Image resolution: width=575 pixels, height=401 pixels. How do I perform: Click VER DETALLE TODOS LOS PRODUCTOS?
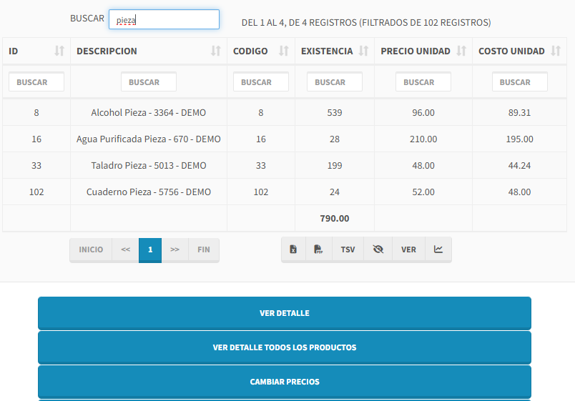pyautogui.click(x=285, y=347)
